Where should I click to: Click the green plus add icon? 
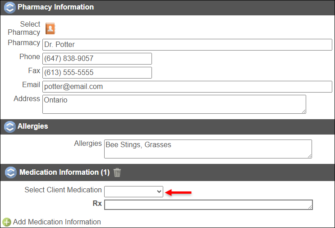coord(6,222)
